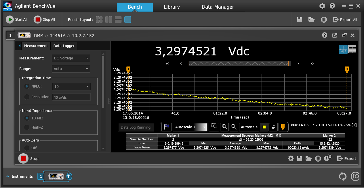Switch to the Data Manager tab

(x=218, y=7)
